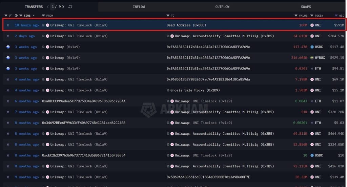Click the clock icon beside TIME header

point(16,16)
